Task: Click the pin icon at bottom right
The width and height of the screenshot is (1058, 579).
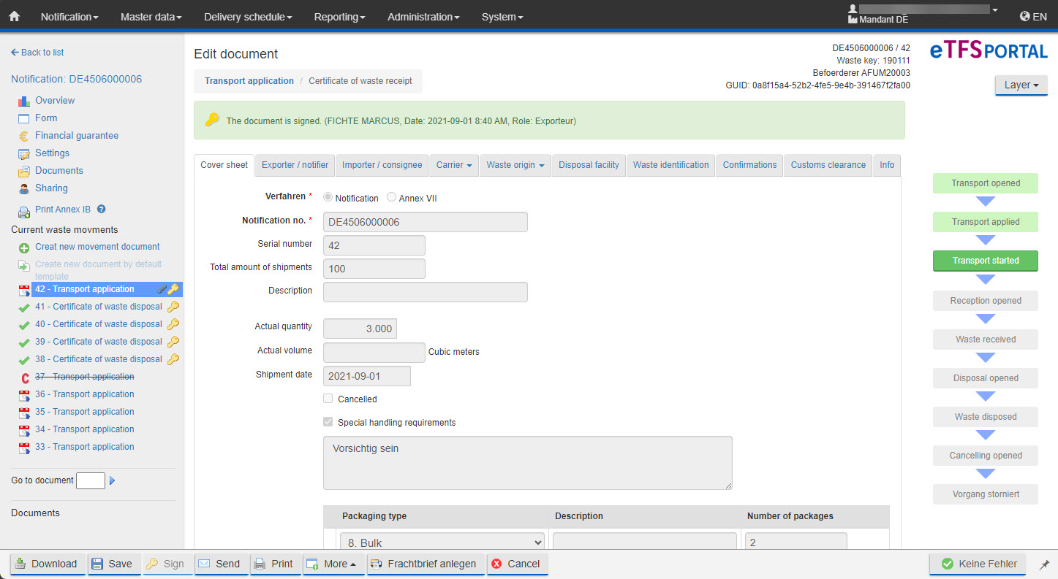Action: tap(1044, 564)
